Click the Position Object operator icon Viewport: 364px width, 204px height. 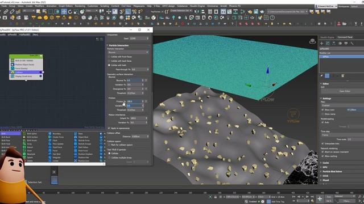13,64
